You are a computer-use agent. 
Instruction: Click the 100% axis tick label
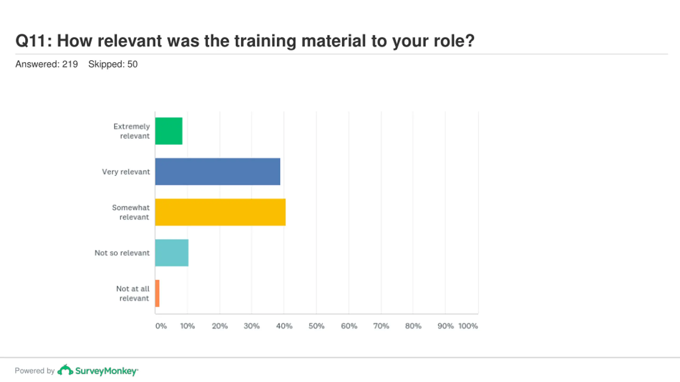tap(468, 326)
